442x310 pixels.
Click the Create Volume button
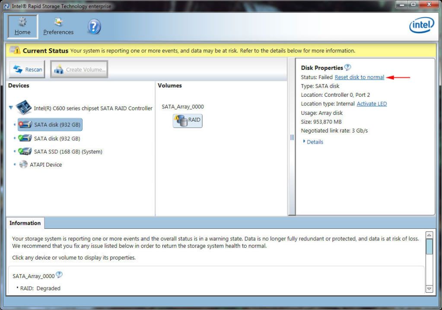[x=79, y=69]
